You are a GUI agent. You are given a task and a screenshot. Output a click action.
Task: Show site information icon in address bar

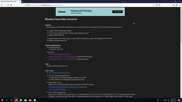coord(25,5)
